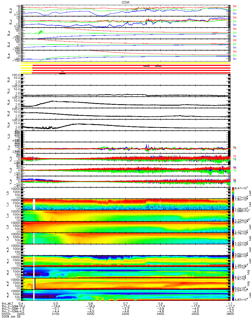Click the red bz legend of B_b panel

(x=235, y=6)
